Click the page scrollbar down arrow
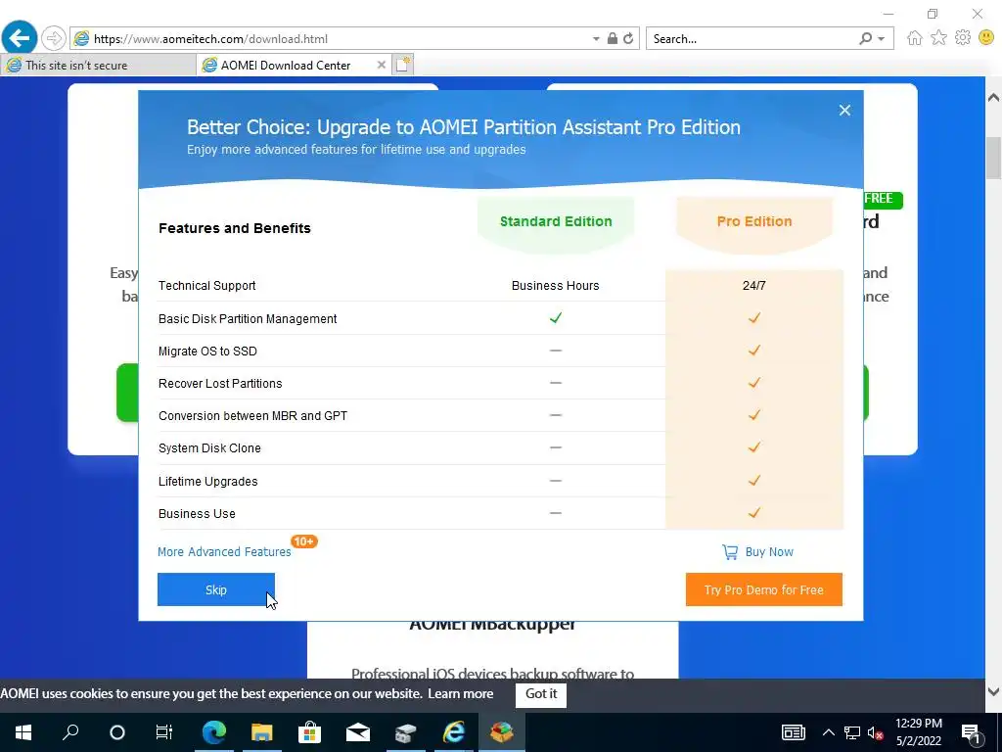 (993, 691)
